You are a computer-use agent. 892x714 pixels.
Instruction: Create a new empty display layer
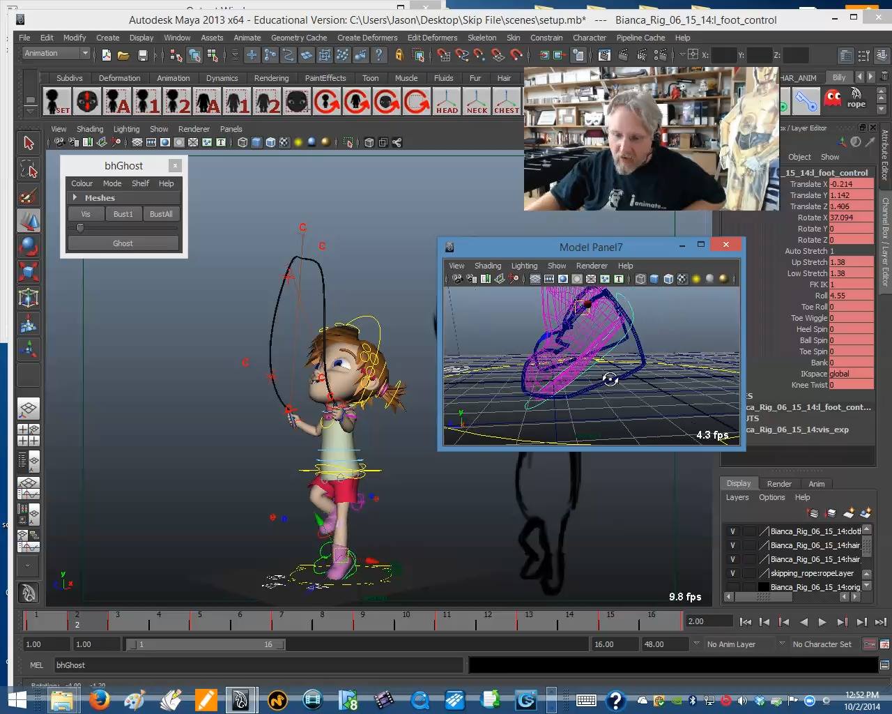[x=848, y=513]
